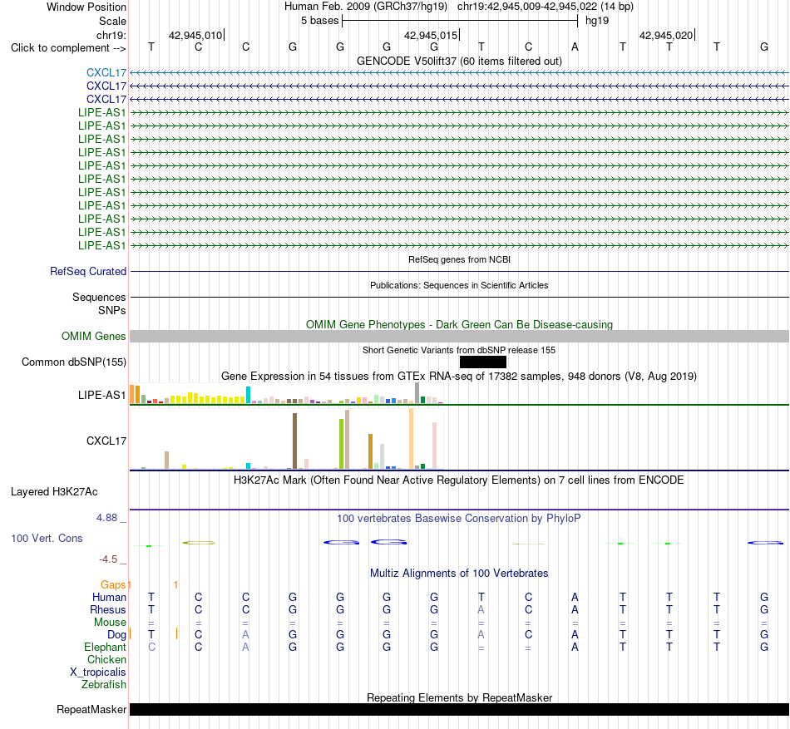This screenshot has width=790, height=729.
Task: Click the 'hg19' text beside scale bar
Action: [597, 21]
